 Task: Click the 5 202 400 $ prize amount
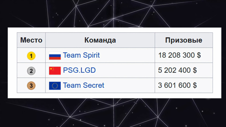pos(177,70)
